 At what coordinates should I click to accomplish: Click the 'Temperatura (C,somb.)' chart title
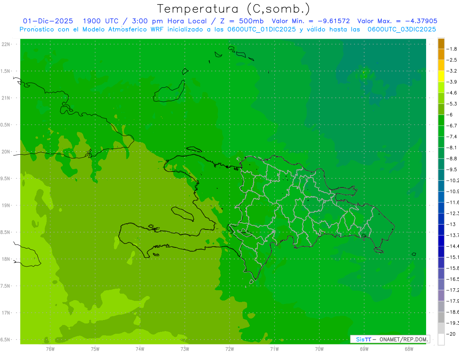[234, 9]
